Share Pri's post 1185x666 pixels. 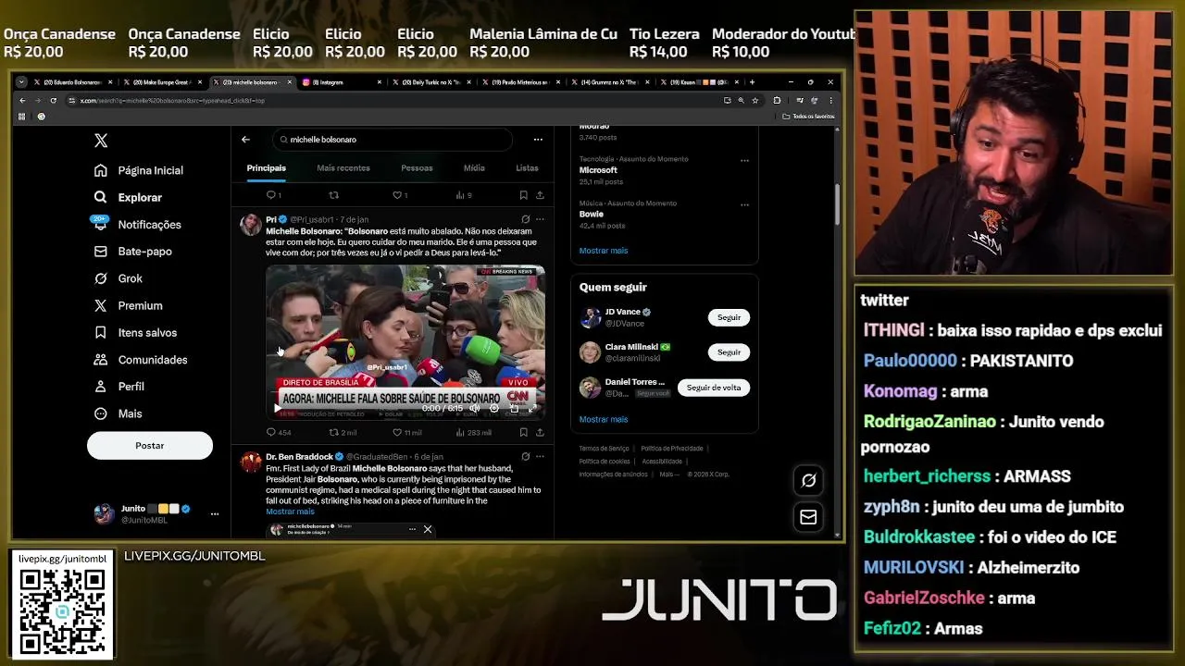pyautogui.click(x=540, y=432)
